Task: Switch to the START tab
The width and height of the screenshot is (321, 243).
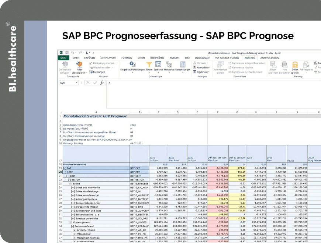Action: (x=76, y=58)
